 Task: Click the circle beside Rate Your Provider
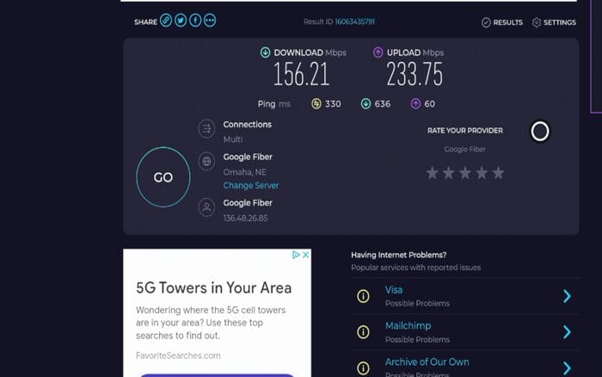(x=540, y=131)
